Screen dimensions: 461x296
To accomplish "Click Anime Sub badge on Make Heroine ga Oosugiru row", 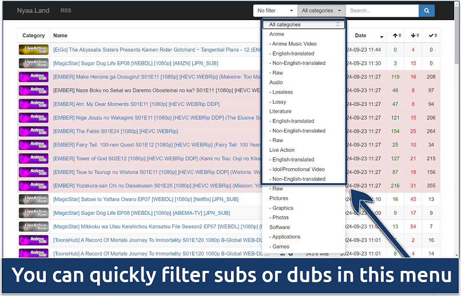I will pyautogui.click(x=34, y=77).
